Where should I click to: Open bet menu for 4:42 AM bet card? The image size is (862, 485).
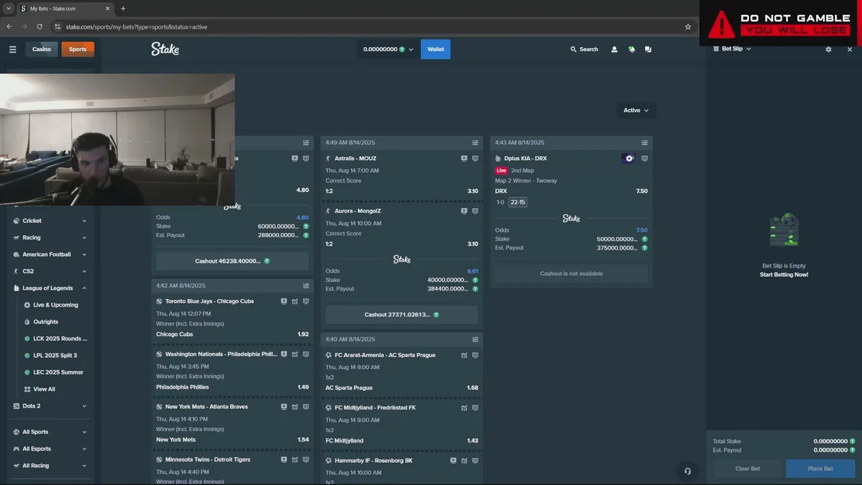point(306,286)
